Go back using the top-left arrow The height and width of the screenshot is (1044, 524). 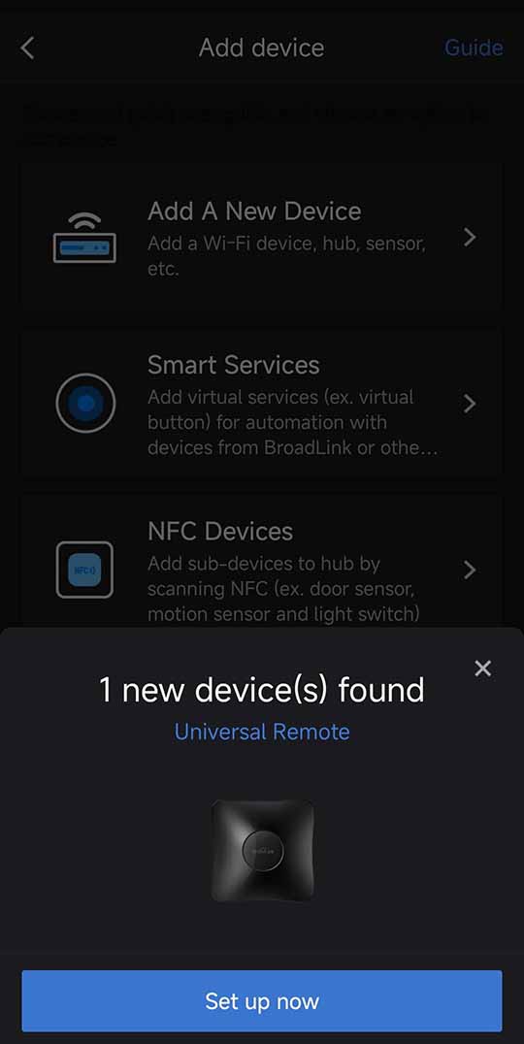[x=27, y=48]
